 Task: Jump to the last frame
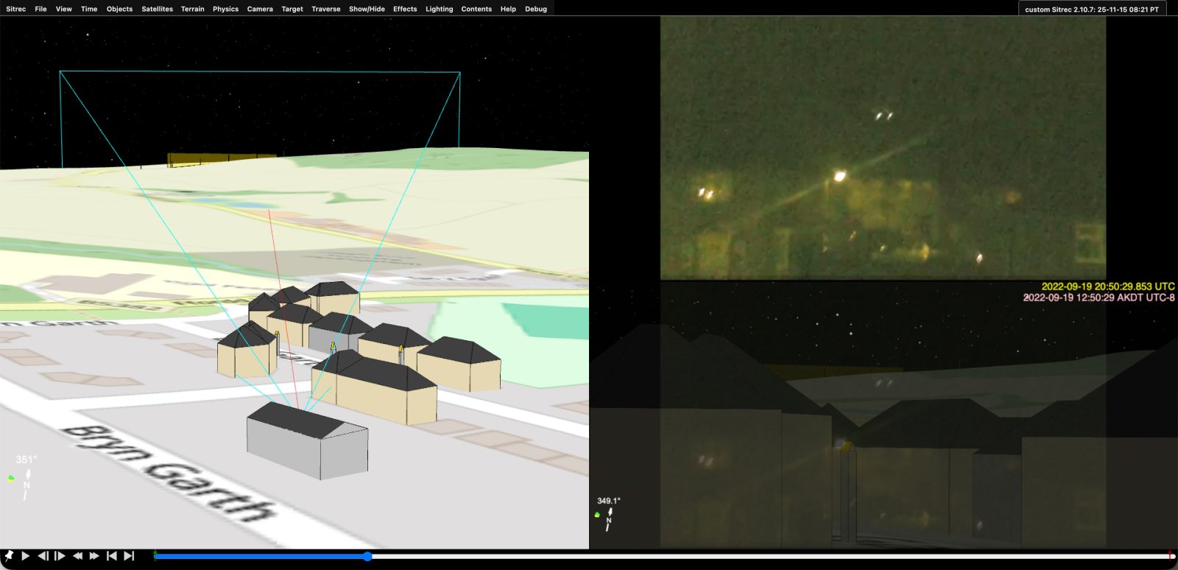[x=129, y=556]
